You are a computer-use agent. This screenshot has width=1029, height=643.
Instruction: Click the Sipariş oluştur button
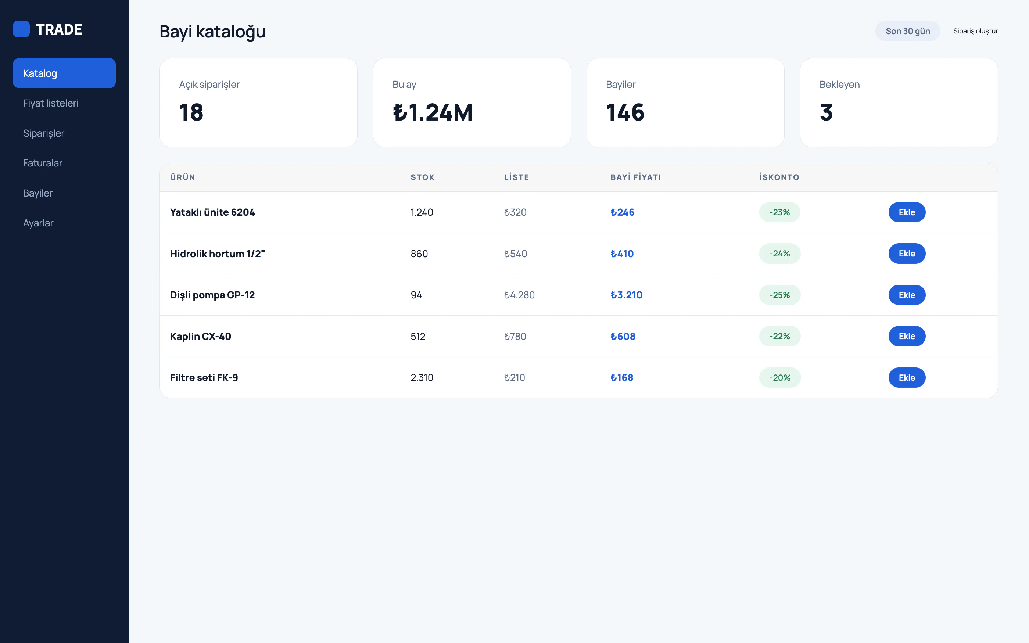point(975,31)
